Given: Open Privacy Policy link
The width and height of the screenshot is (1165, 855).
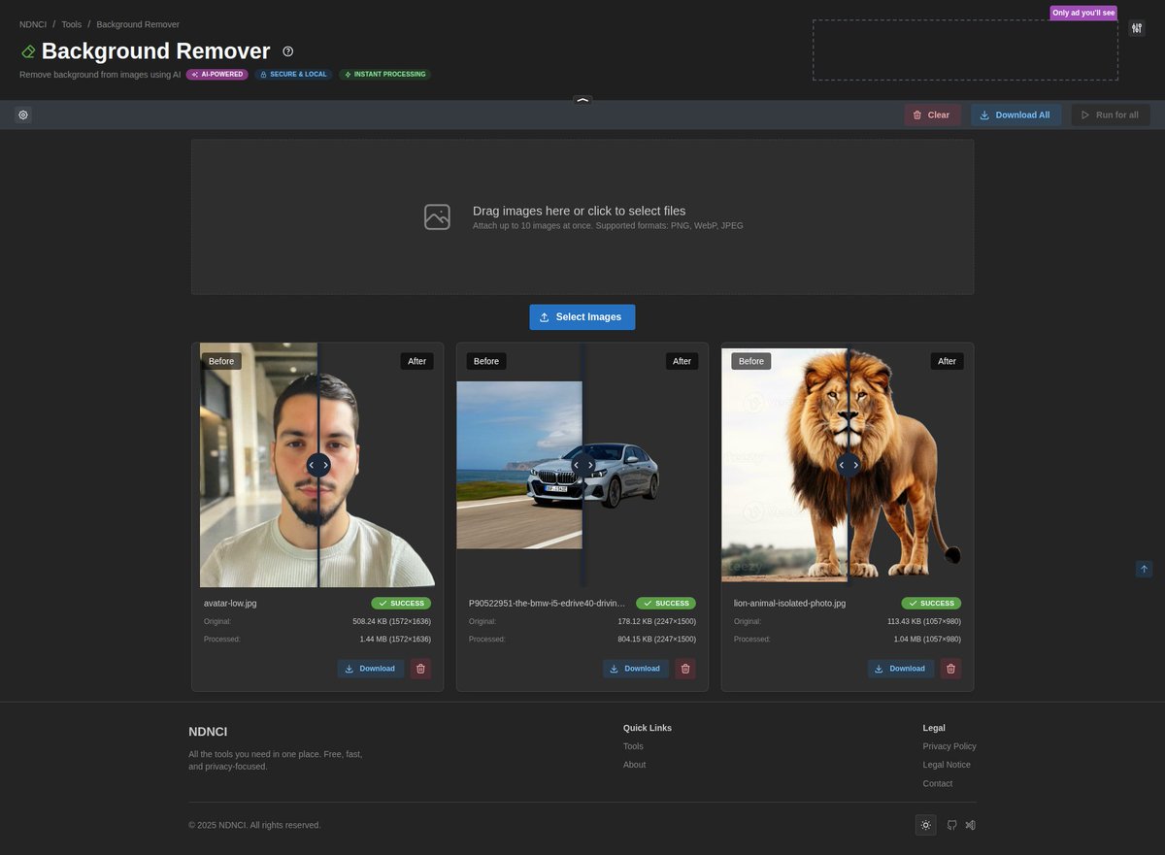Looking at the screenshot, I should click(949, 746).
